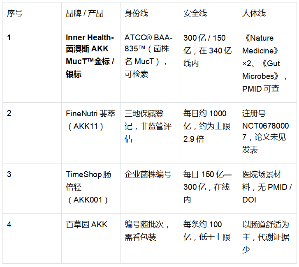The image size is (299, 267).
Task: Click the Nature Medicine citation cell
Action: tap(267, 64)
